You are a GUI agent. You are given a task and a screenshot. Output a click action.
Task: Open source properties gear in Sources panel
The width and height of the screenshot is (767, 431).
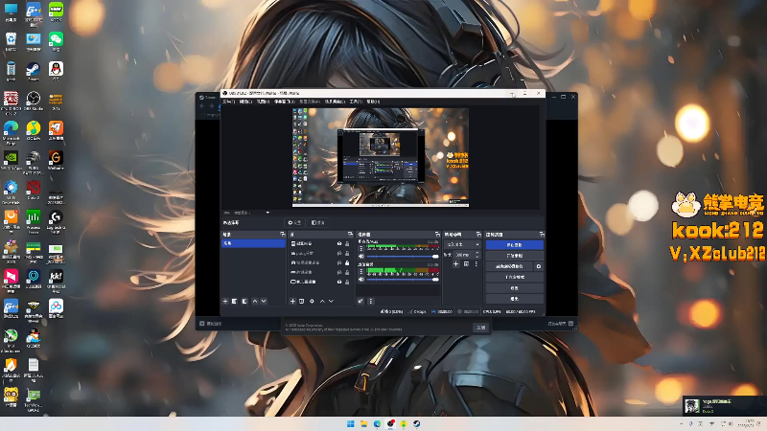[x=312, y=301]
